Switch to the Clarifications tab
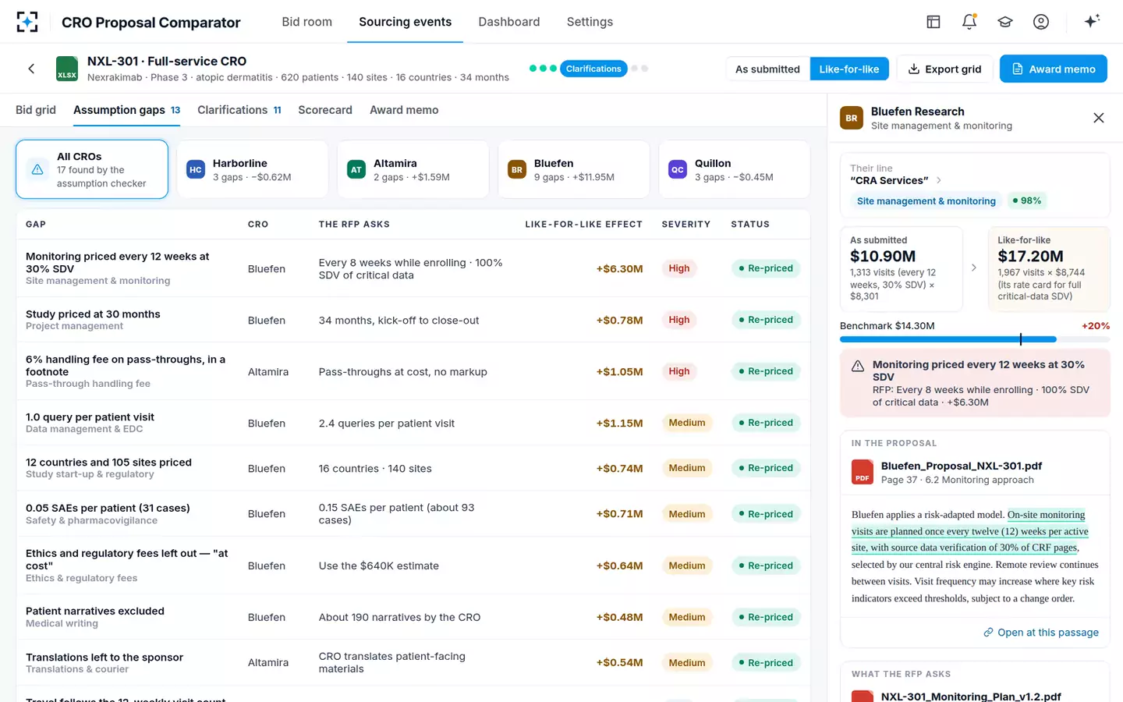Viewport: 1123px width, 702px height. [x=239, y=110]
